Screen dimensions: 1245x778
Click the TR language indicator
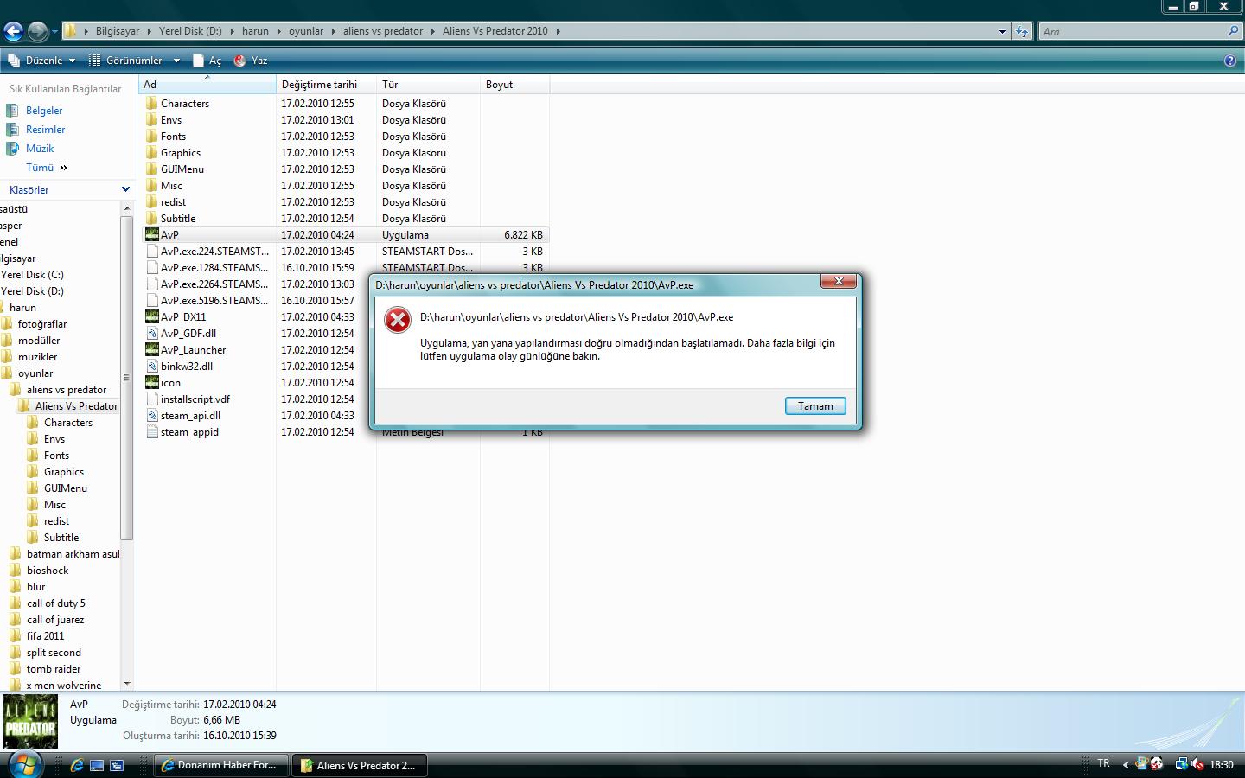1103,763
